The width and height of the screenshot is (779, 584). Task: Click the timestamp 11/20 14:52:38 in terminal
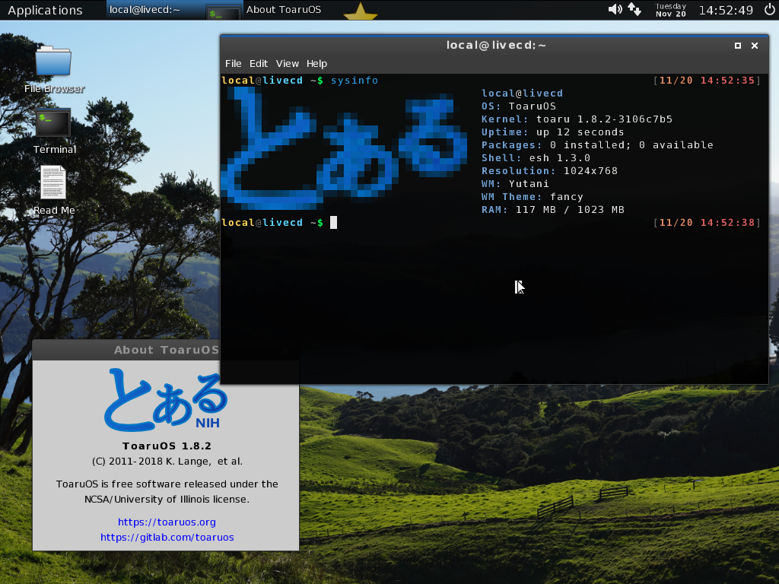[x=707, y=223]
